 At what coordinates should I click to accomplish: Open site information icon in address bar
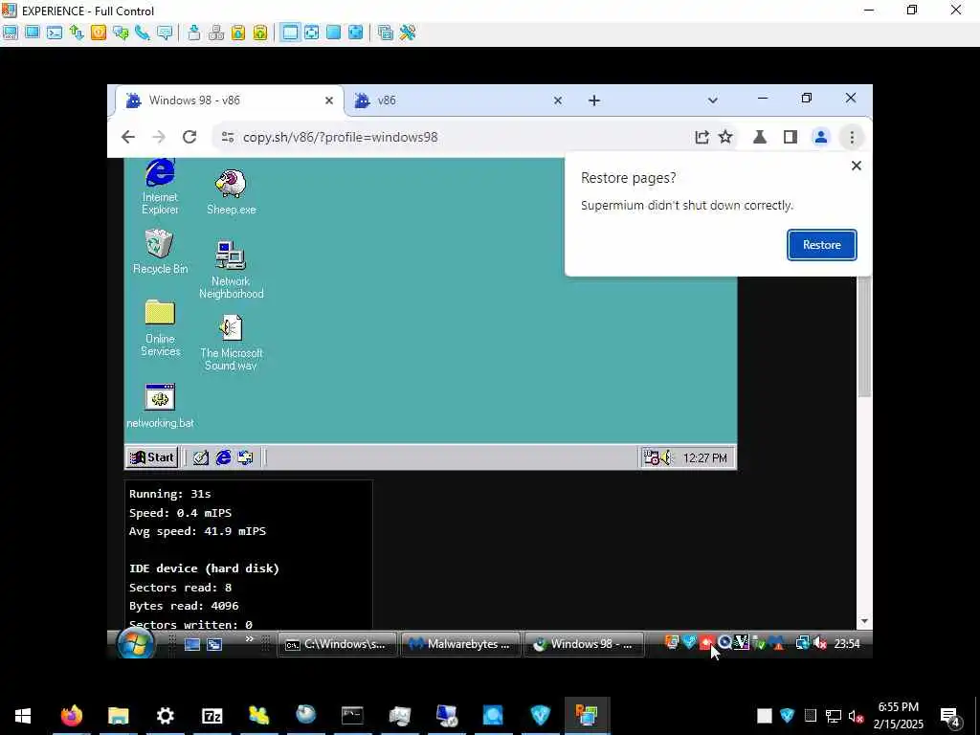228,137
